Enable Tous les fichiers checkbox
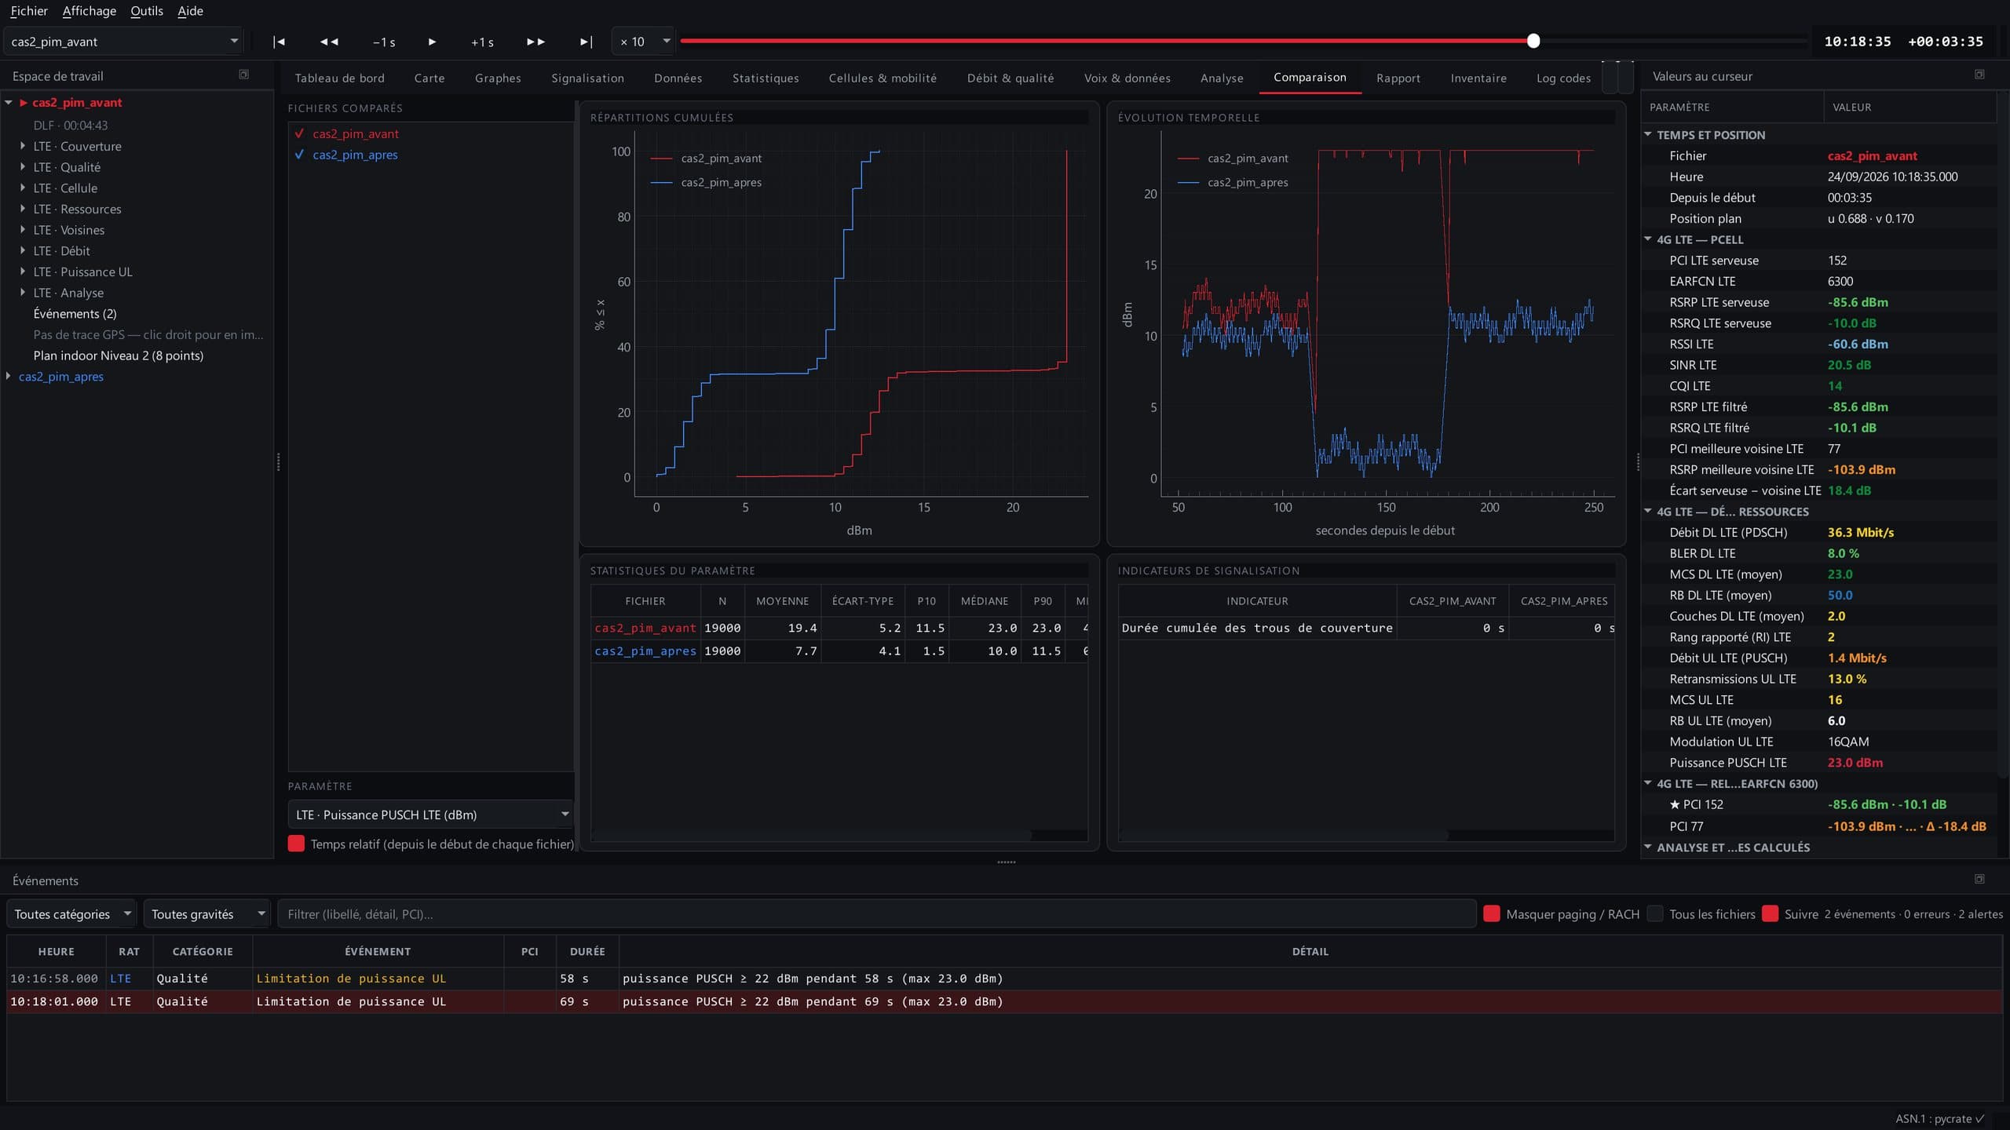Viewport: 2010px width, 1130px height. point(1655,913)
